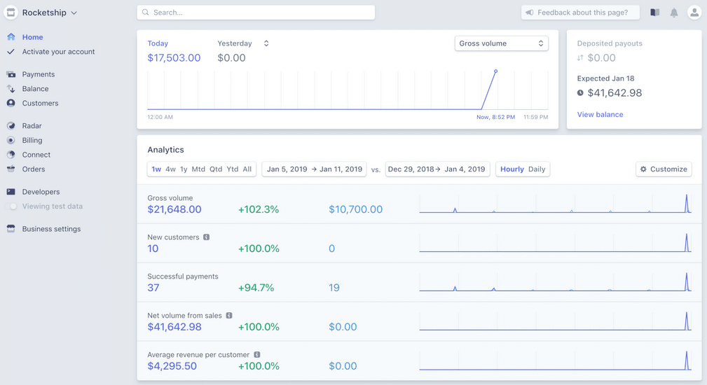Click the Rocketship store logo icon
707x385 pixels.
[x=11, y=13]
